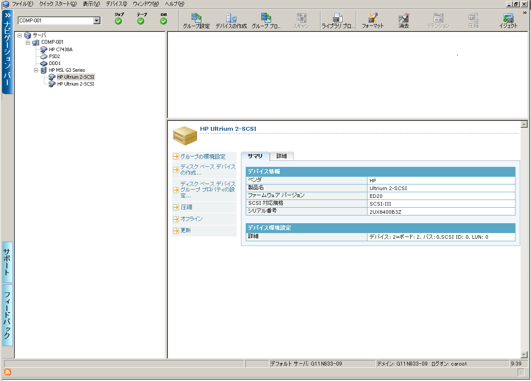
Task: Click the toolbar overflow chevron
Action: click(x=525, y=13)
